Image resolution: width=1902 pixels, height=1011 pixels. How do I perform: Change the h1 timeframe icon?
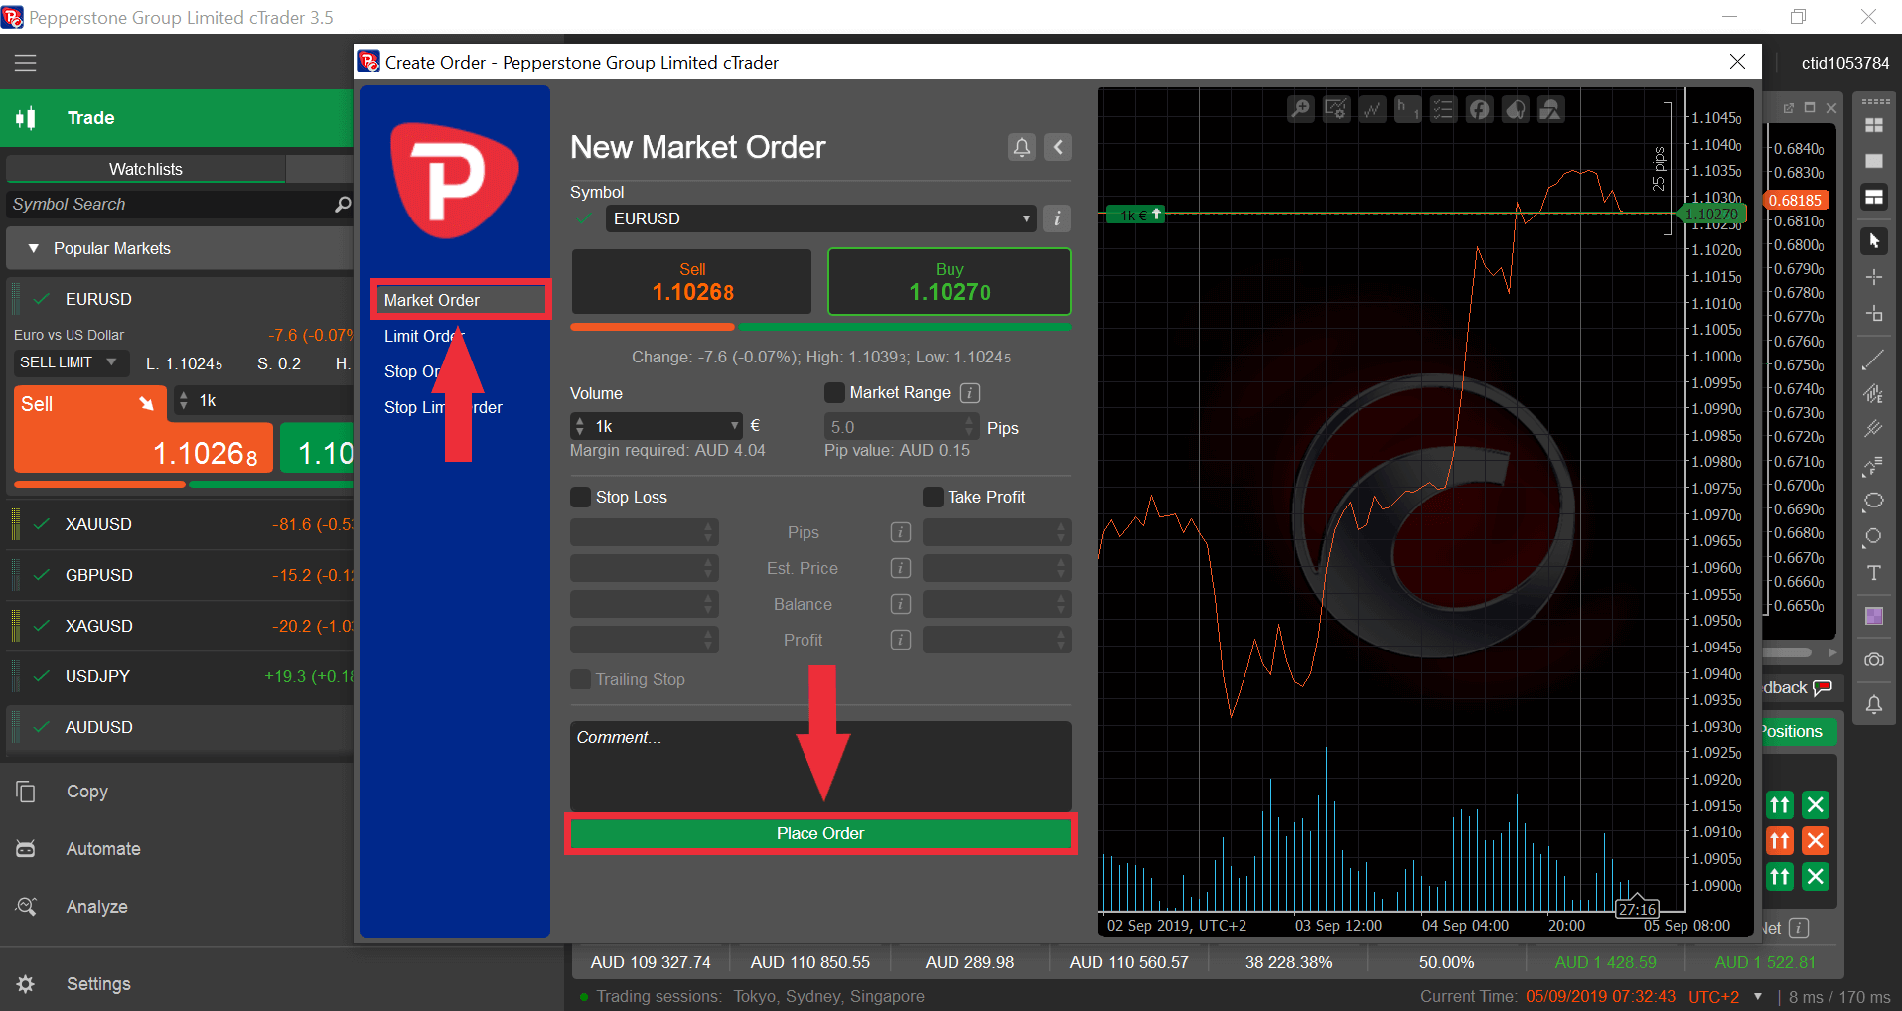pos(1407,109)
